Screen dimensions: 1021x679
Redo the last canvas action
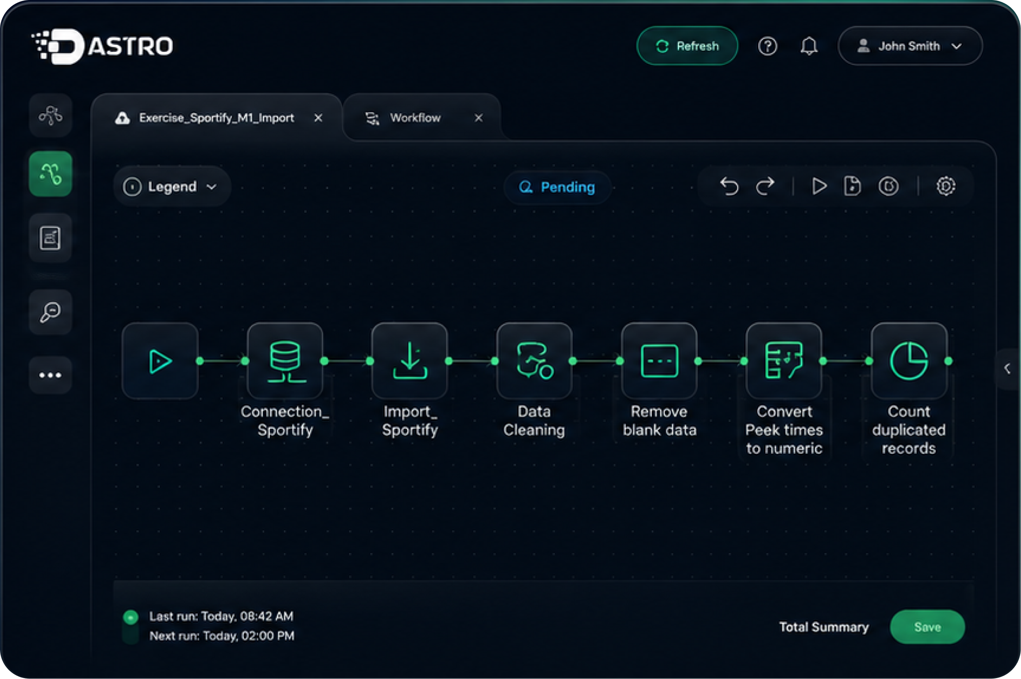click(x=765, y=186)
